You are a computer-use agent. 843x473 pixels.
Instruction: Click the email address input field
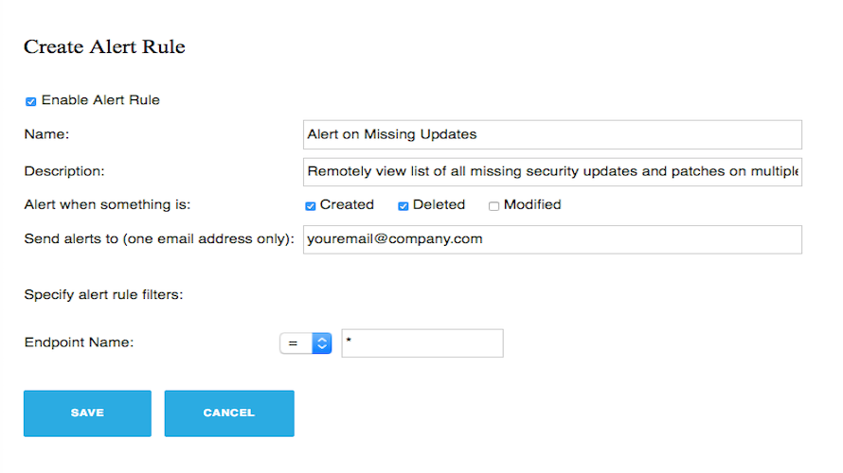[x=552, y=239]
